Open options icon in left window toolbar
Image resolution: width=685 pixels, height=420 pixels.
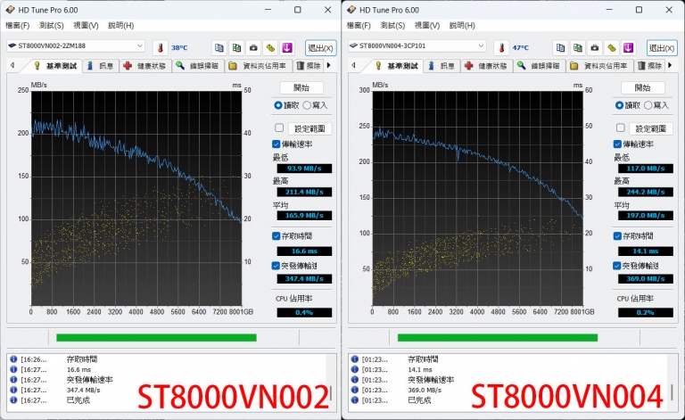pyautogui.click(x=270, y=47)
